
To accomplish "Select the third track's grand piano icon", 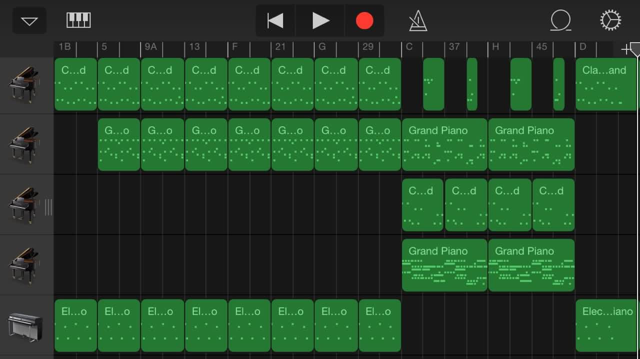I will (x=24, y=205).
